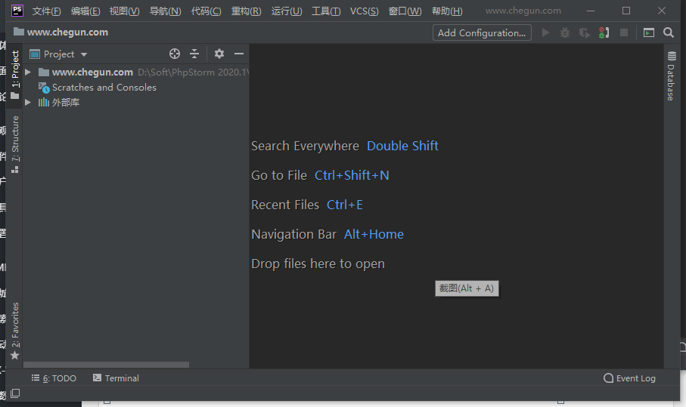Open the 导航(N) menu
This screenshot has width=686, height=407.
(x=165, y=11)
